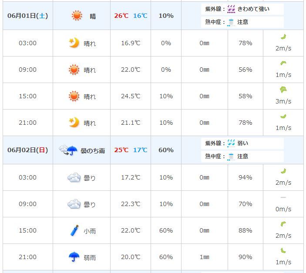Click the 24.5℃ temperature at 15:00
The width and height of the screenshot is (306, 273).
click(131, 96)
